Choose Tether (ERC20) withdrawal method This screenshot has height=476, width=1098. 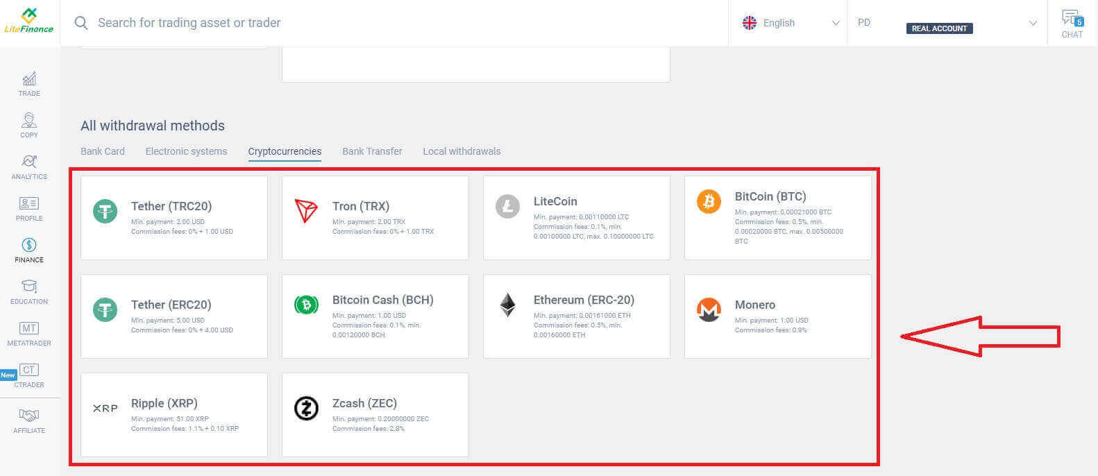tap(174, 316)
